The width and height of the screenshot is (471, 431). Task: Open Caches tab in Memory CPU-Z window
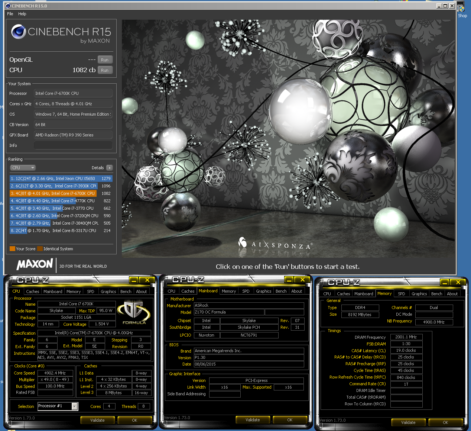(x=344, y=294)
